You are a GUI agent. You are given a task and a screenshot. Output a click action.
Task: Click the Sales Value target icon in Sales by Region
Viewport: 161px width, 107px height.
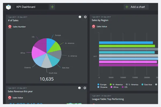pos(94,26)
